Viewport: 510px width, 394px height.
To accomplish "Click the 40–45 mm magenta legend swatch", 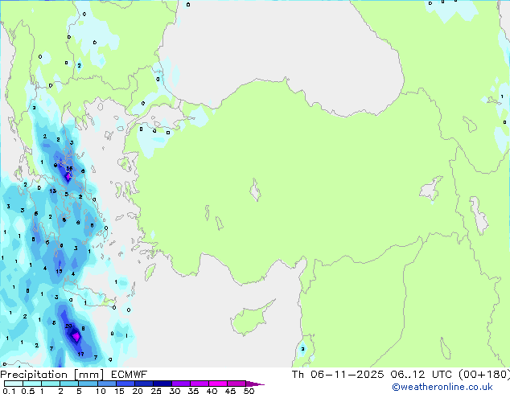I will (218, 384).
